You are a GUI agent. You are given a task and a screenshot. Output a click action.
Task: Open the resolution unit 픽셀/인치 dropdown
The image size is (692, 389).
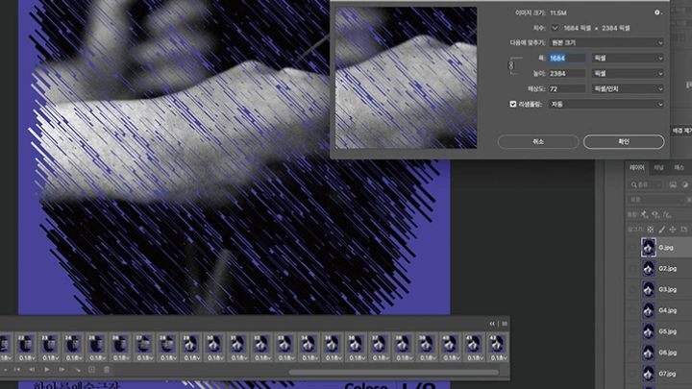click(x=629, y=88)
